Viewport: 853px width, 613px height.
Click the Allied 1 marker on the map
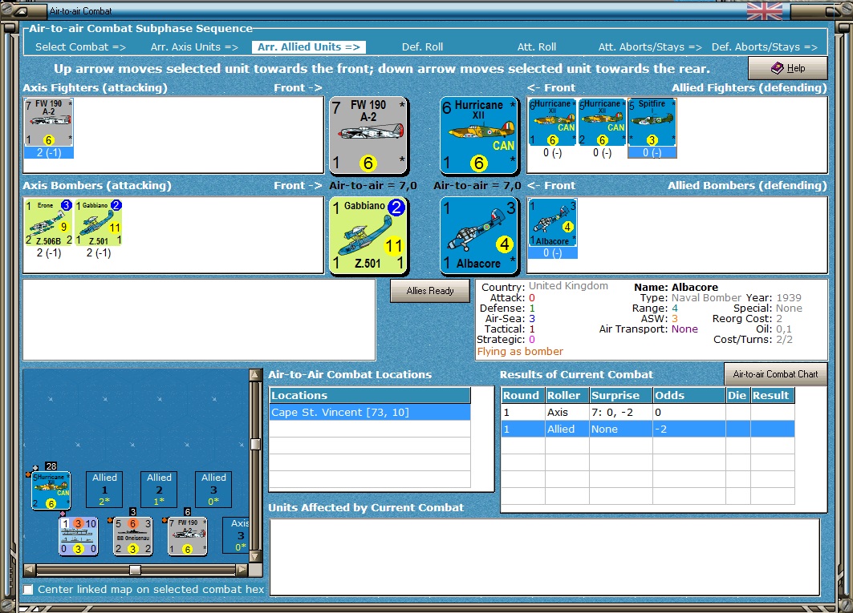104,489
